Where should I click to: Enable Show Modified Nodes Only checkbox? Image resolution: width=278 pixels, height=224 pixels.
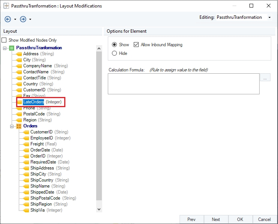coord(5,40)
